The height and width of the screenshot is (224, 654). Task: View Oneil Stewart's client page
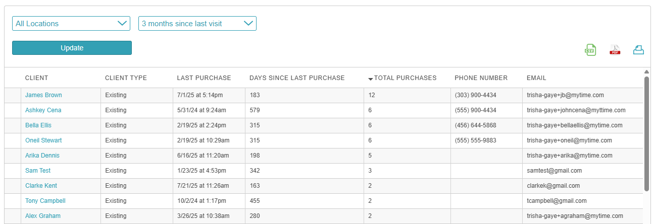(x=43, y=140)
